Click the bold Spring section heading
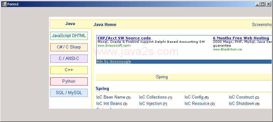 pos(102,89)
